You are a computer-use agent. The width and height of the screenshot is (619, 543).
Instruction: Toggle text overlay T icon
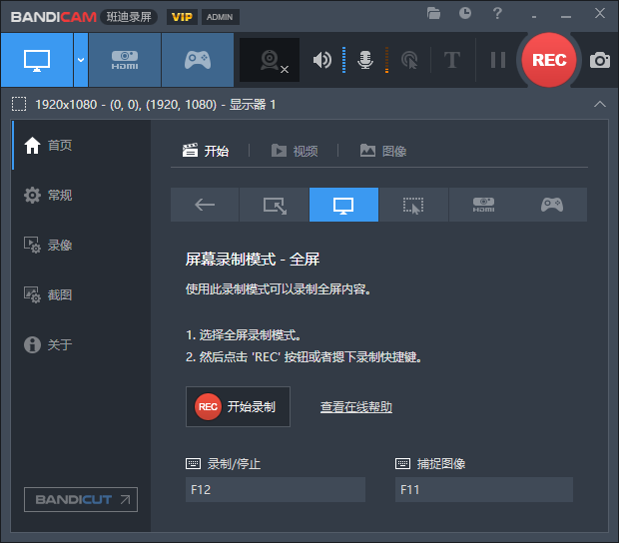tap(452, 60)
